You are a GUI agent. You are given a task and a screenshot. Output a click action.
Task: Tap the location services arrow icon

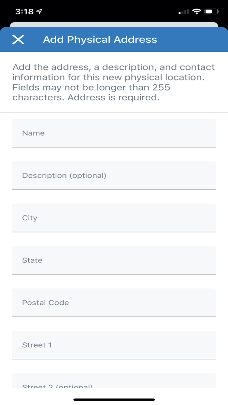pyautogui.click(x=39, y=12)
